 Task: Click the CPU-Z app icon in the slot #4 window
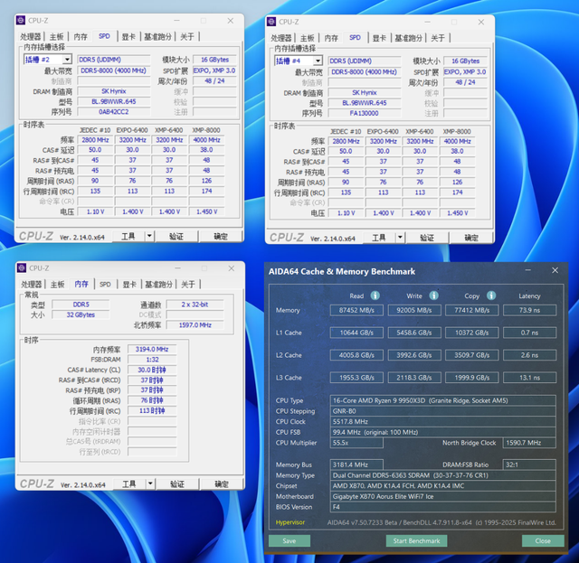click(271, 22)
